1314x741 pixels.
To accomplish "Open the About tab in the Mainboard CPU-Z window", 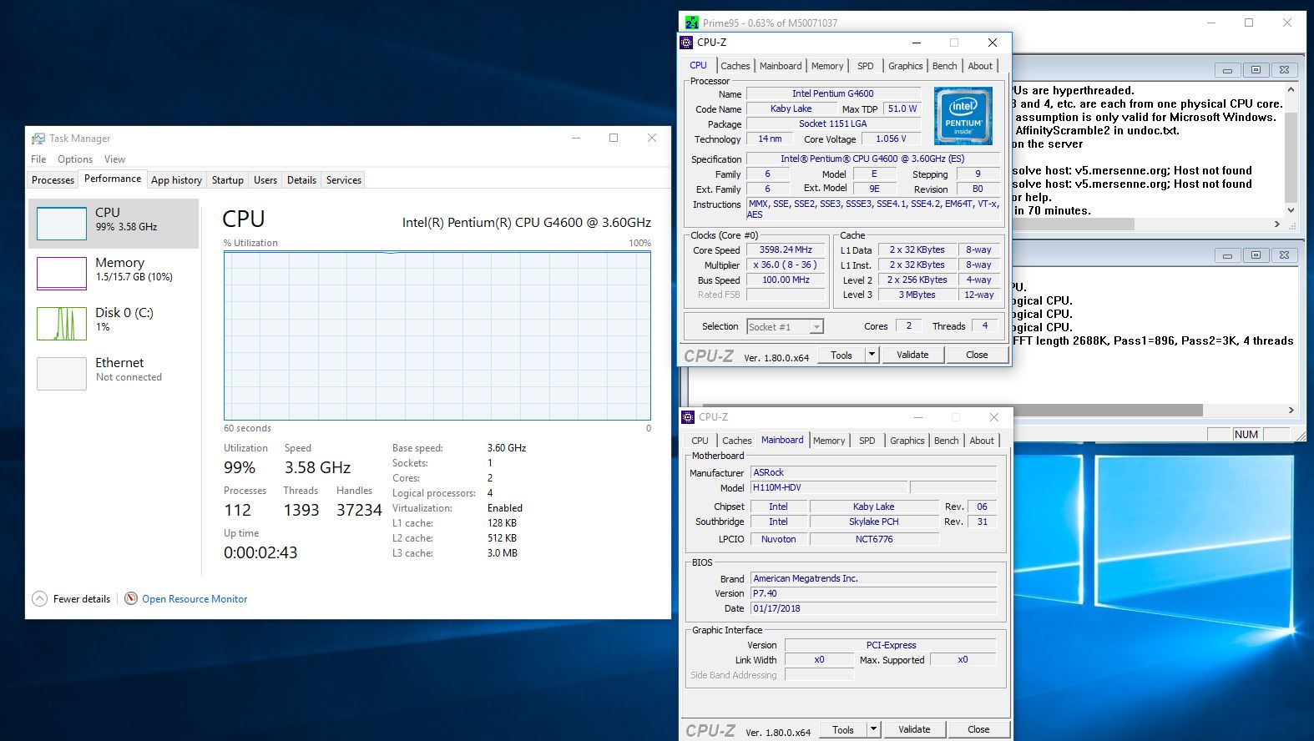I will pos(982,441).
